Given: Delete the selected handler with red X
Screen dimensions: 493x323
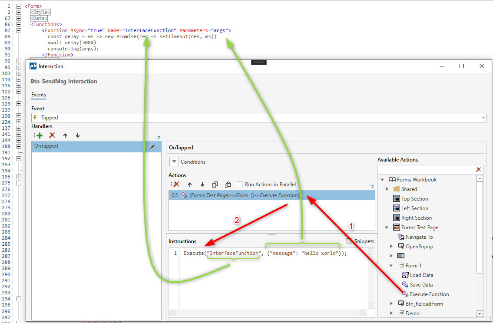Looking at the screenshot, I should point(52,135).
